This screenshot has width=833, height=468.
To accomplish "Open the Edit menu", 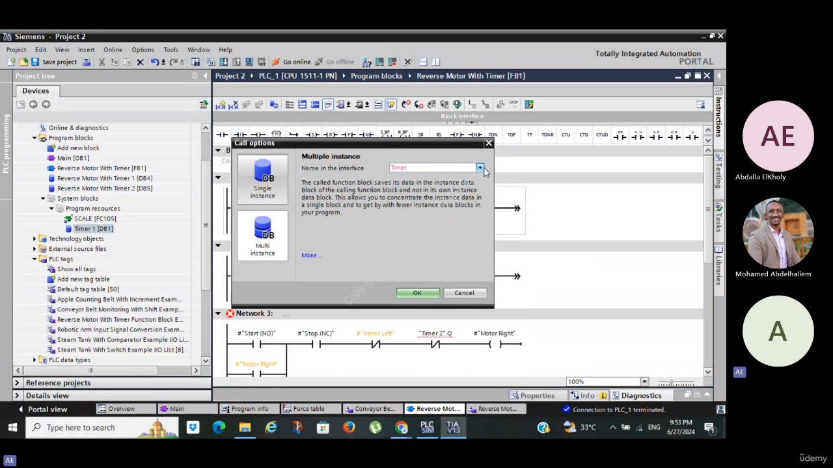I will 40,49.
